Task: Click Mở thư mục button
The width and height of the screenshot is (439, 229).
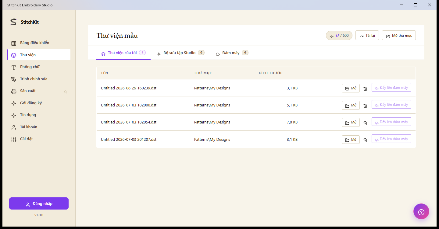Action: click(399, 36)
